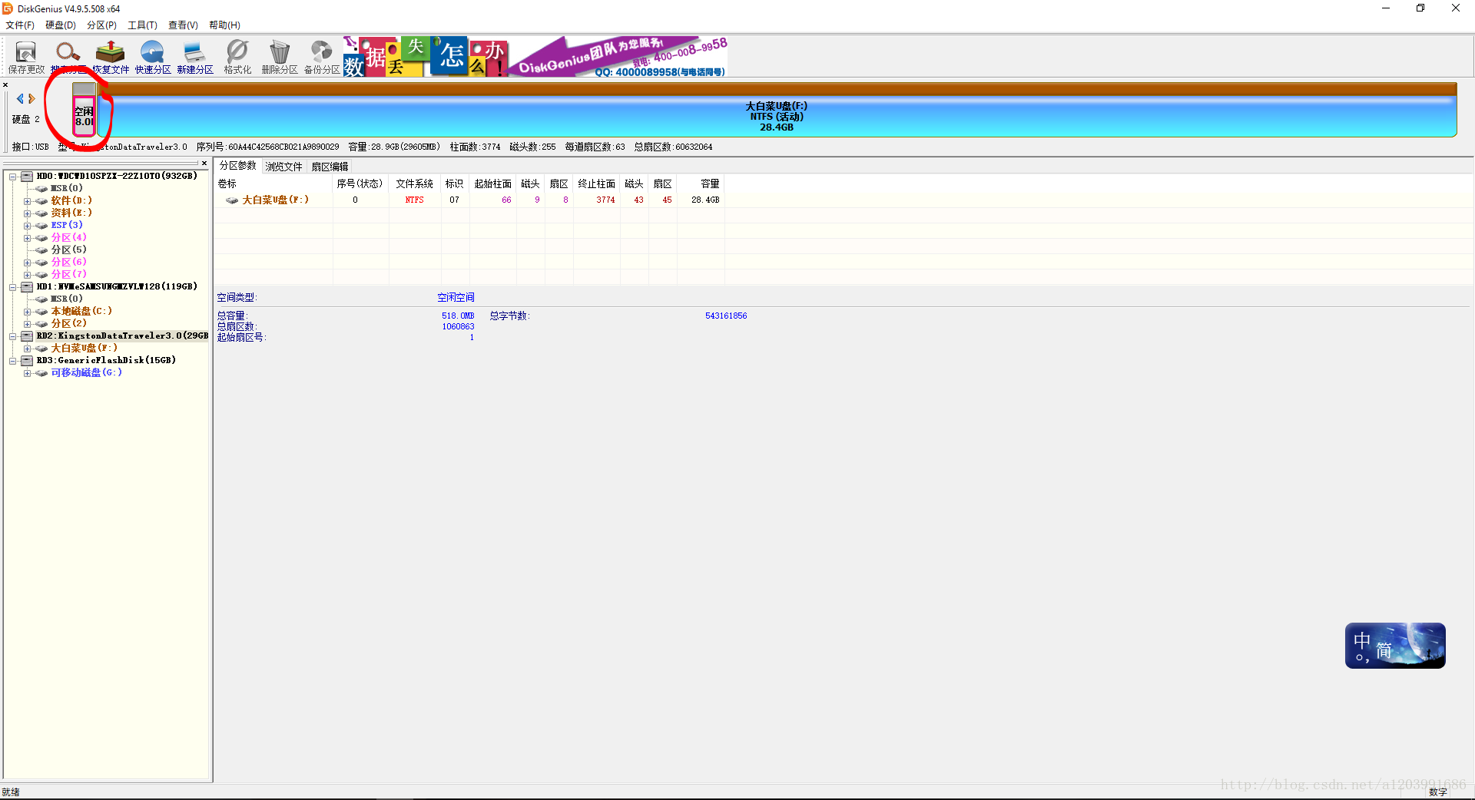Select the free-space block in disk map

(x=84, y=115)
